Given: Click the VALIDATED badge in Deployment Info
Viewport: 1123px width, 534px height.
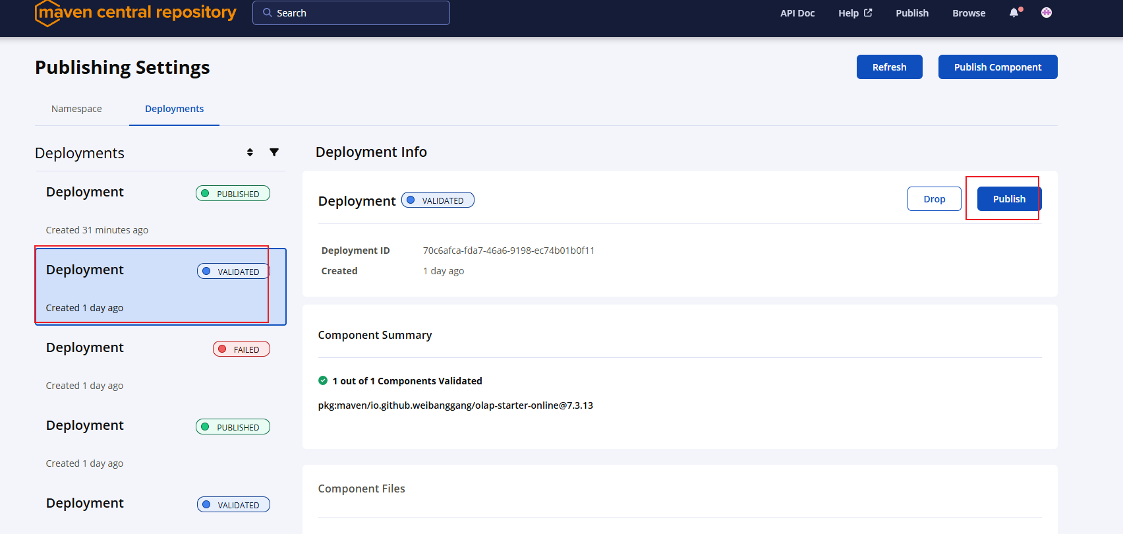Looking at the screenshot, I should tap(438, 200).
